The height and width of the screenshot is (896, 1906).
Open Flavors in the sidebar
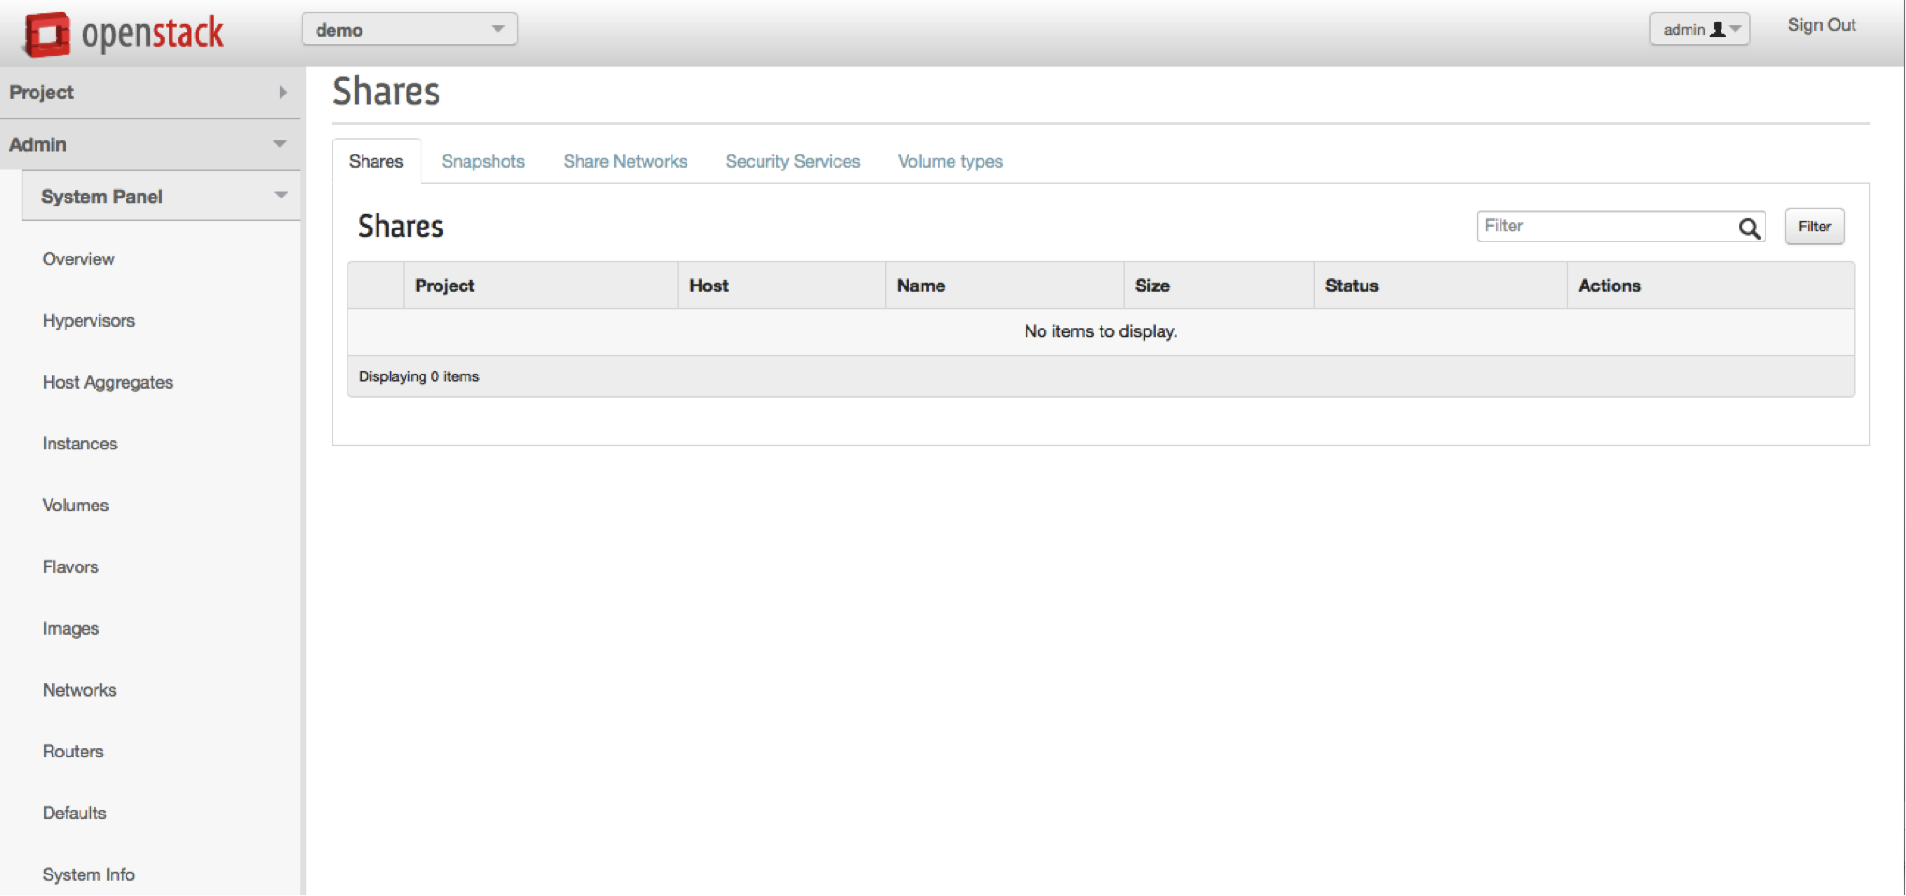coord(70,566)
